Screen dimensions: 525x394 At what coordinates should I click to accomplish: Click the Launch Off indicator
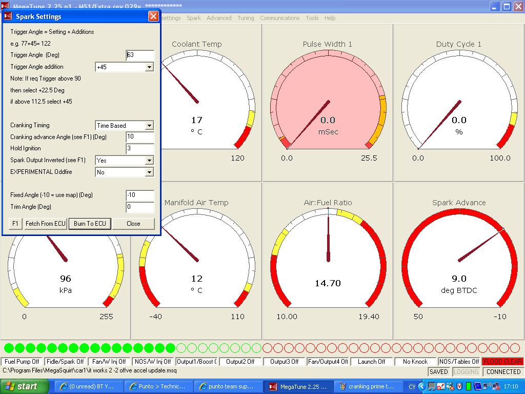371,362
